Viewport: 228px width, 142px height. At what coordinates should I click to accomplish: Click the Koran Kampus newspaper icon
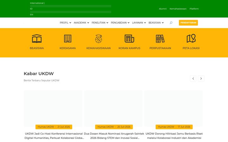129,39
